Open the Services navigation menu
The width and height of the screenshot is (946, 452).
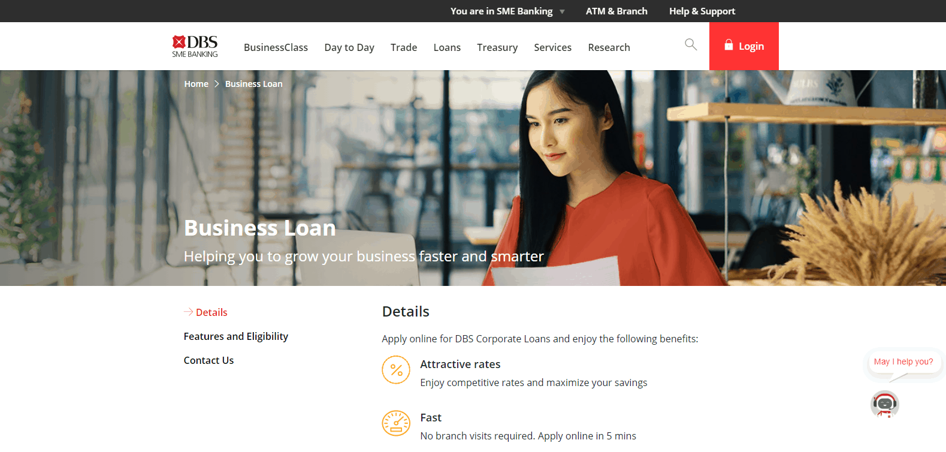(552, 47)
